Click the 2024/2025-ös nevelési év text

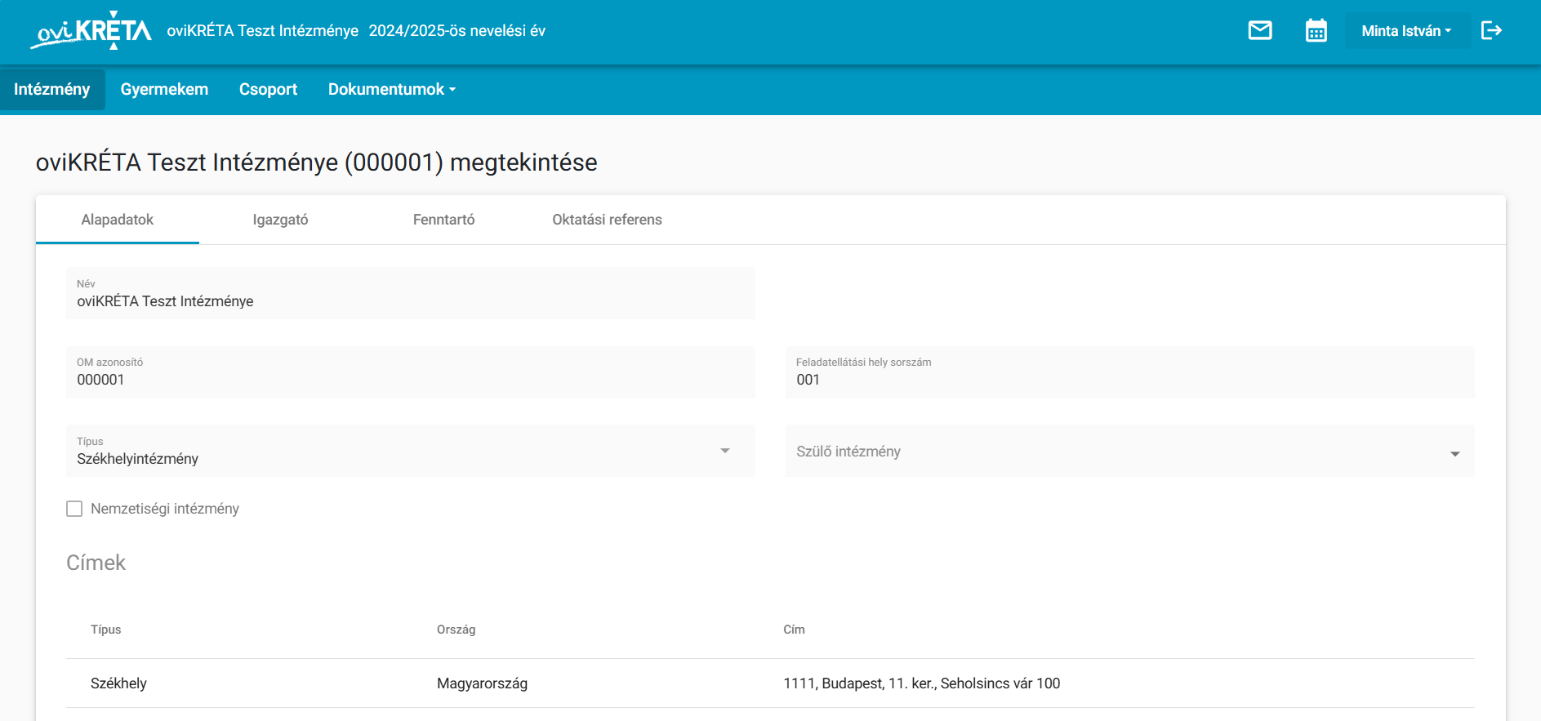click(x=457, y=31)
